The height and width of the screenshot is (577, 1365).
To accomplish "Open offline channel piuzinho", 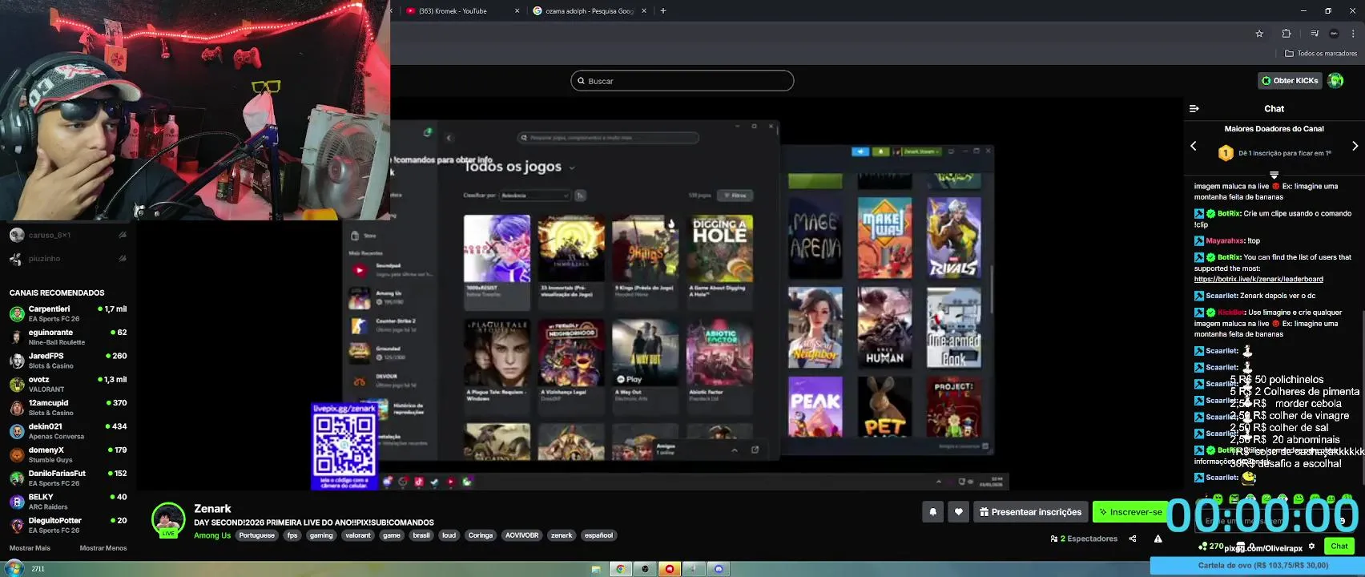I will click(68, 259).
